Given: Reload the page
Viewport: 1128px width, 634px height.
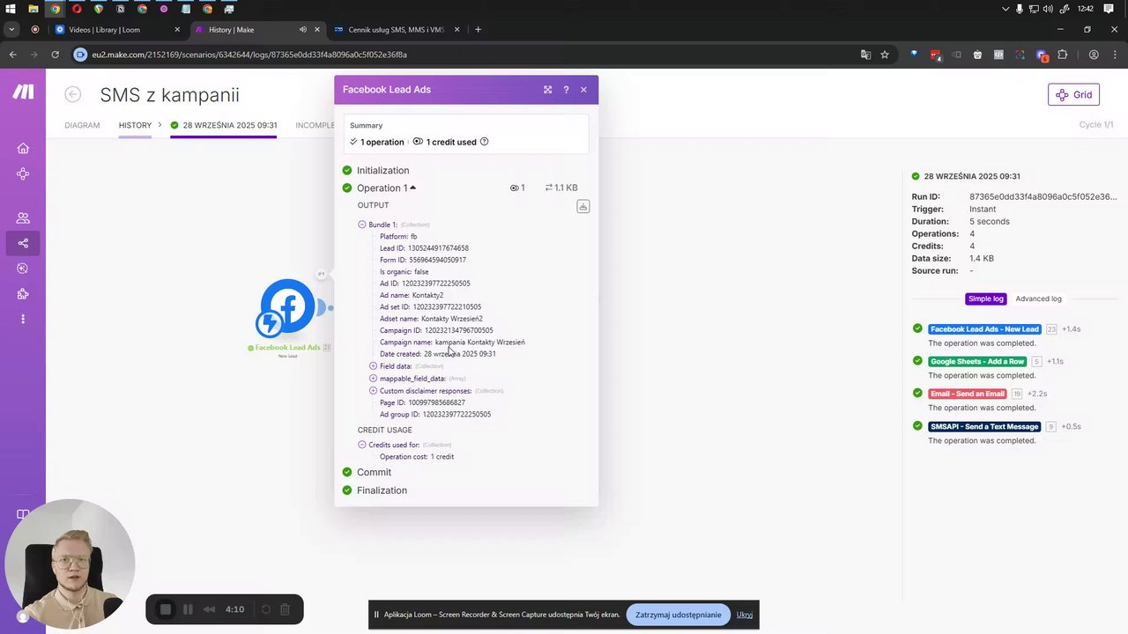Looking at the screenshot, I should click(55, 55).
